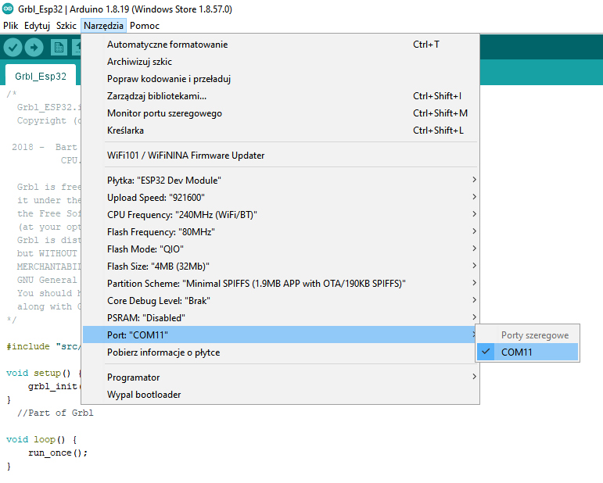
Task: Choose Automatyczne formatowanie
Action: (x=281, y=45)
